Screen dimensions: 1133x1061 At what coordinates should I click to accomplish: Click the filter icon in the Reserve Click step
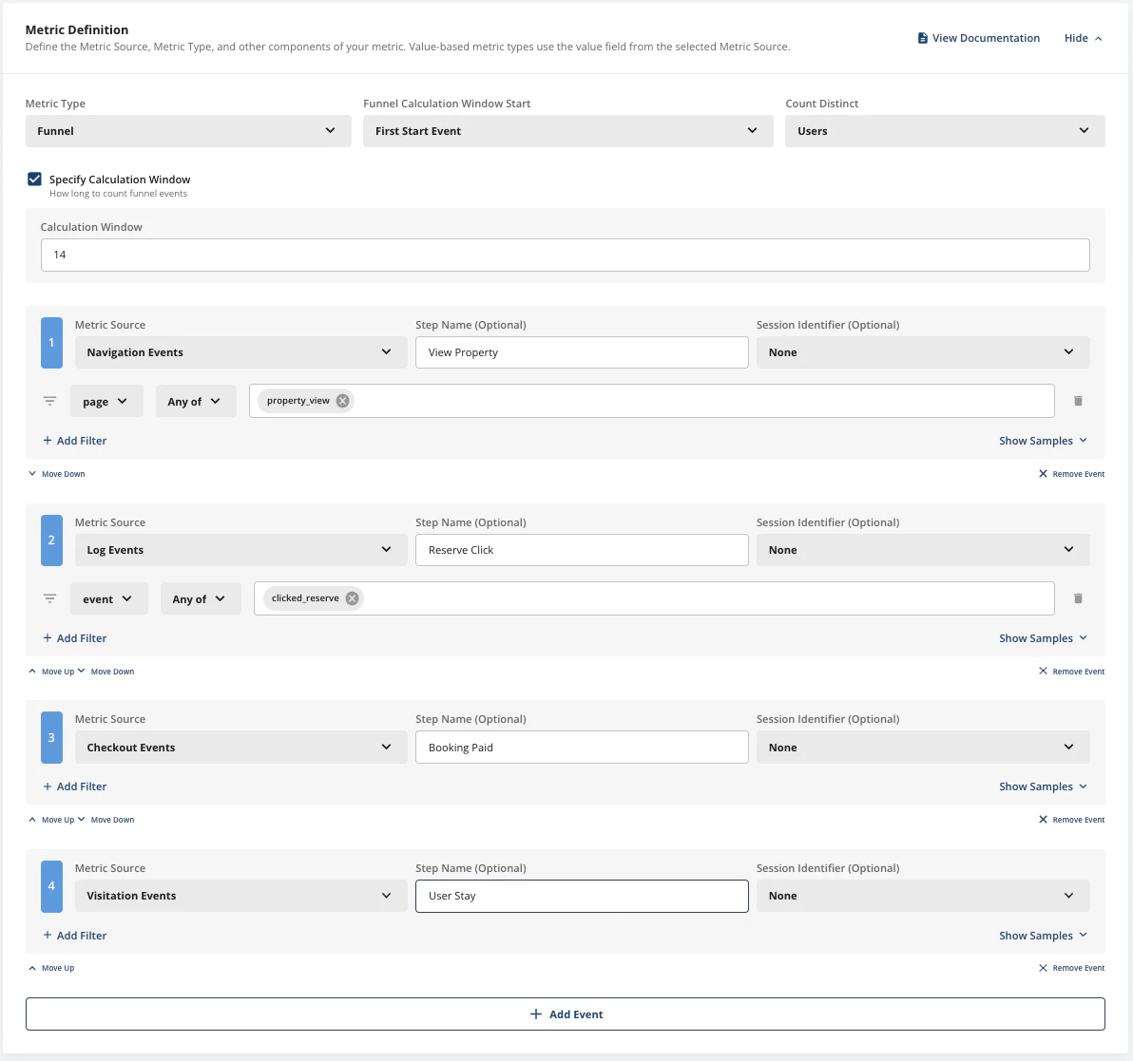tap(49, 597)
